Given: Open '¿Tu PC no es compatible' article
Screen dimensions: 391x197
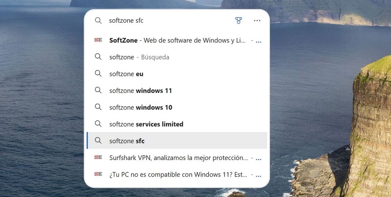Looking at the screenshot, I should 179,174.
